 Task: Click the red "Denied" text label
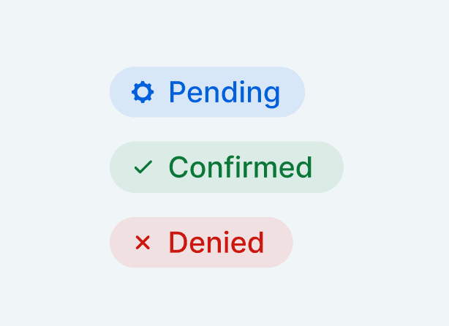(216, 243)
